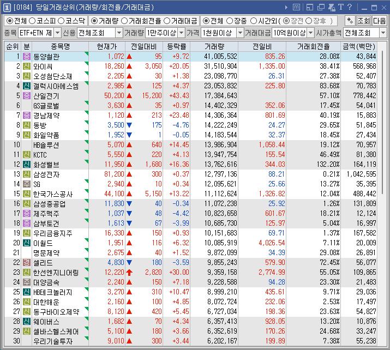Click the window number 1 icon in title bar
390x350 pixels.
click(7, 8)
